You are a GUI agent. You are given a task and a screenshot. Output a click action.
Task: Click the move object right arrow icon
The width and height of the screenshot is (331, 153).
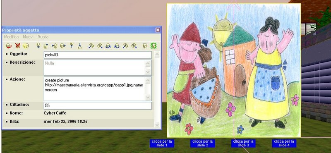[x=63, y=45]
